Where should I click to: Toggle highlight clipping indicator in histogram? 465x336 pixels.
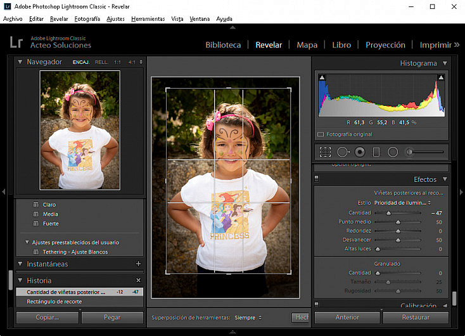tap(441, 77)
